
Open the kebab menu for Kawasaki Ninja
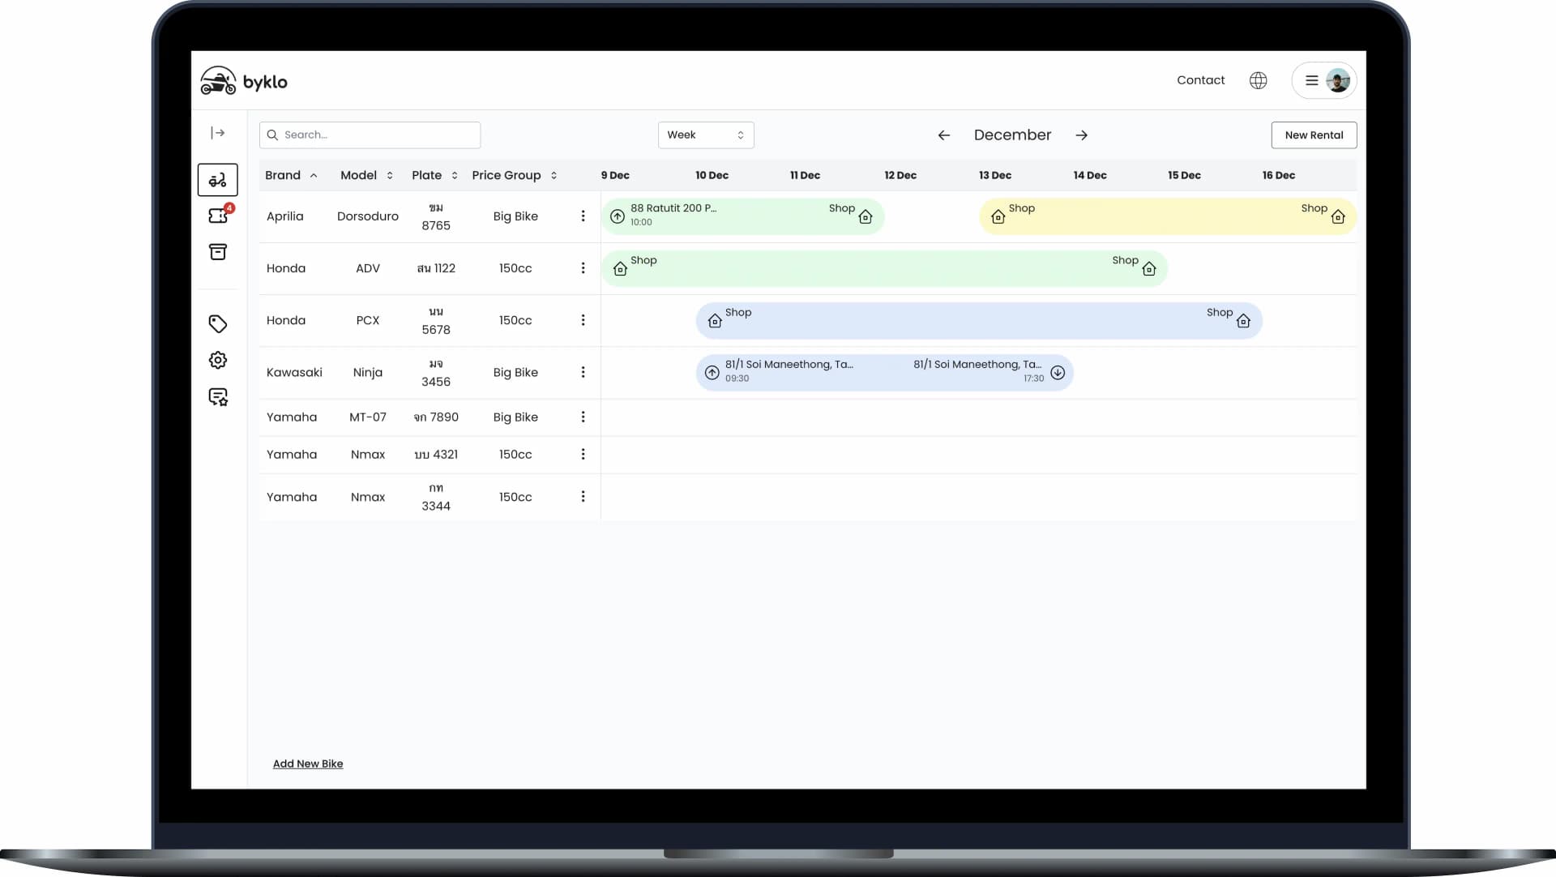(583, 372)
